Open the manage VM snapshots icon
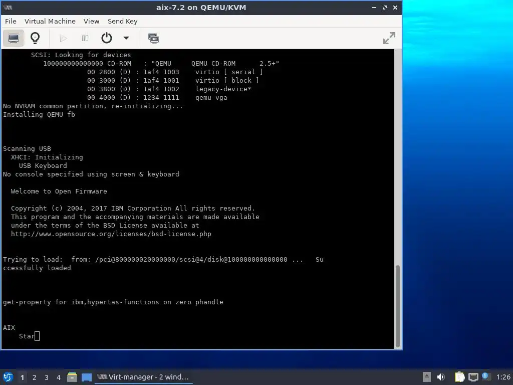Viewport: 513px width, 385px height. [x=153, y=38]
